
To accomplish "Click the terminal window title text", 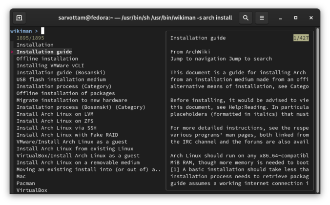I will coord(145,18).
